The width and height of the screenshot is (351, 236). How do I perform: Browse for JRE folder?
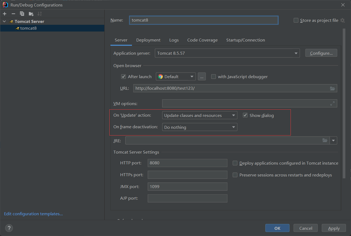pyautogui.click(x=325, y=140)
